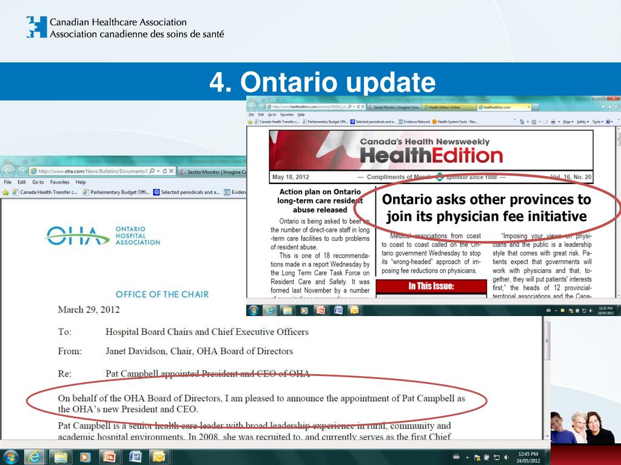
Task: Click the HealthEdition newsweekly banner
Action: coord(431,151)
